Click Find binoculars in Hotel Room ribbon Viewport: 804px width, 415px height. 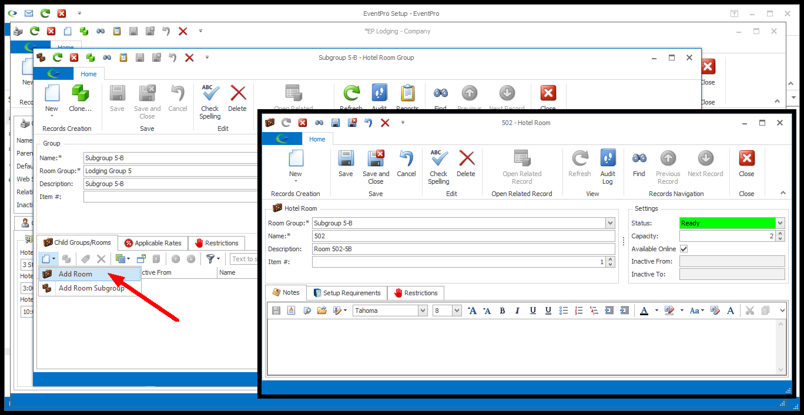pyautogui.click(x=639, y=163)
